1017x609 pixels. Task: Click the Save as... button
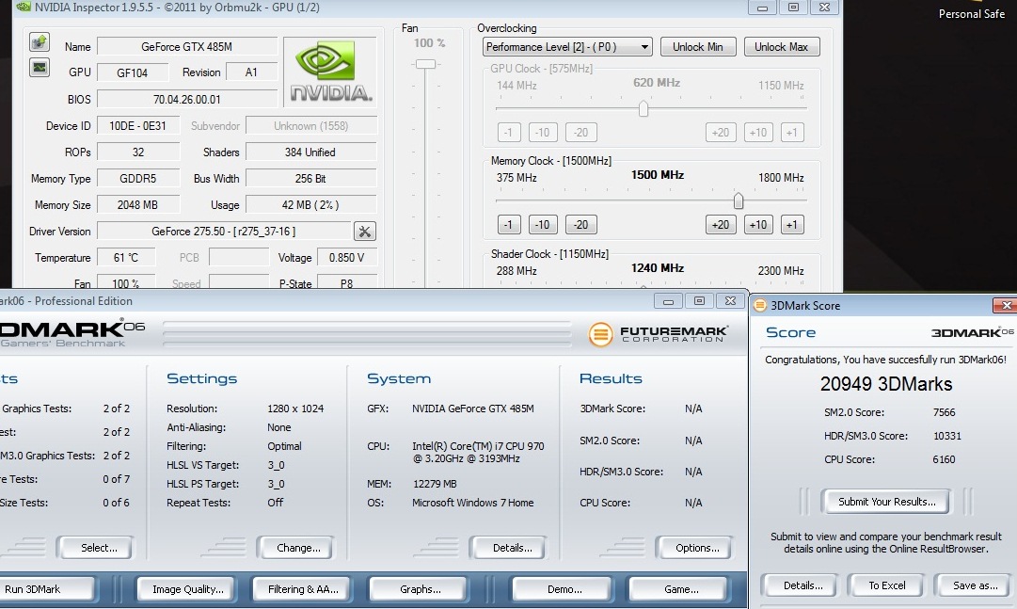(973, 585)
